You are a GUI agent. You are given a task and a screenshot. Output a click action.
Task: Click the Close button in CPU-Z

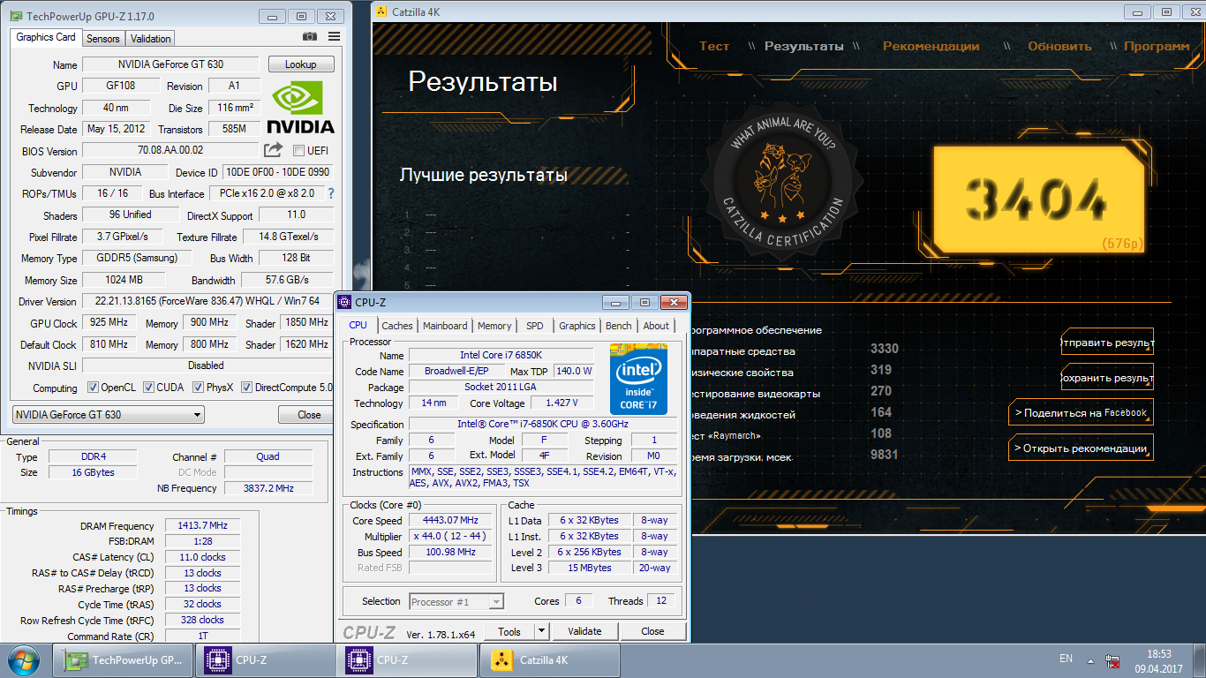click(652, 631)
